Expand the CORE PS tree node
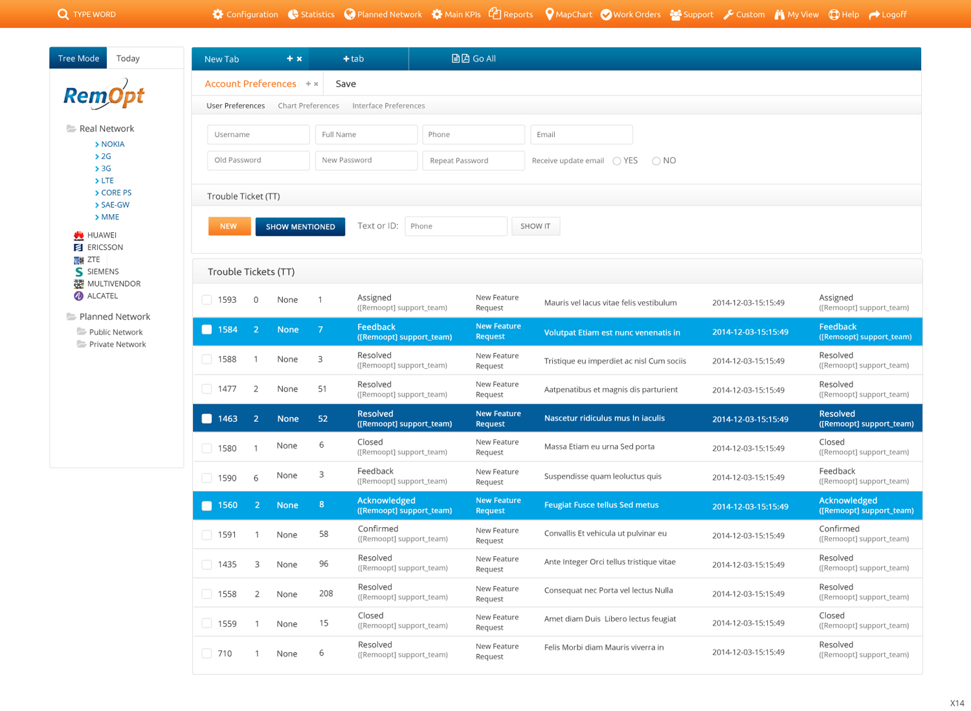 (97, 193)
